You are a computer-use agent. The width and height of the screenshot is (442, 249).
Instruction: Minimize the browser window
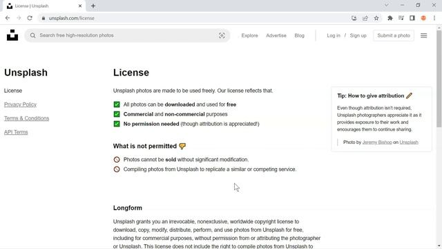coord(402,5)
